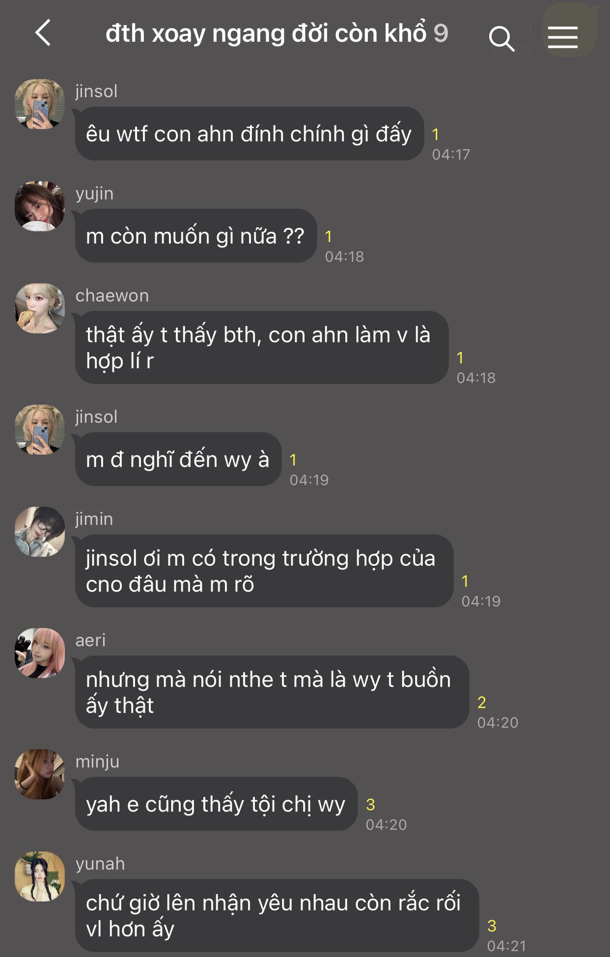This screenshot has height=957, width=610.
Task: Open chaewon's profile avatar
Action: pyautogui.click(x=40, y=309)
